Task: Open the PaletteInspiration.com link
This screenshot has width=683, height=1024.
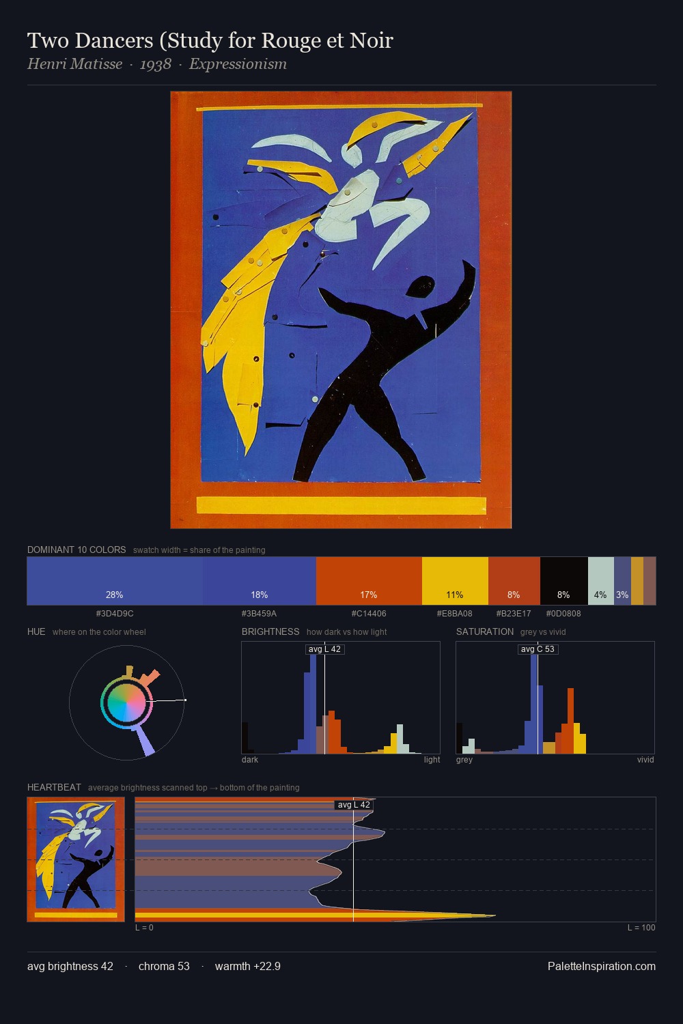Action: pos(602,966)
